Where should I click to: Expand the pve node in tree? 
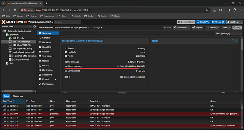pyautogui.click(x=5, y=63)
